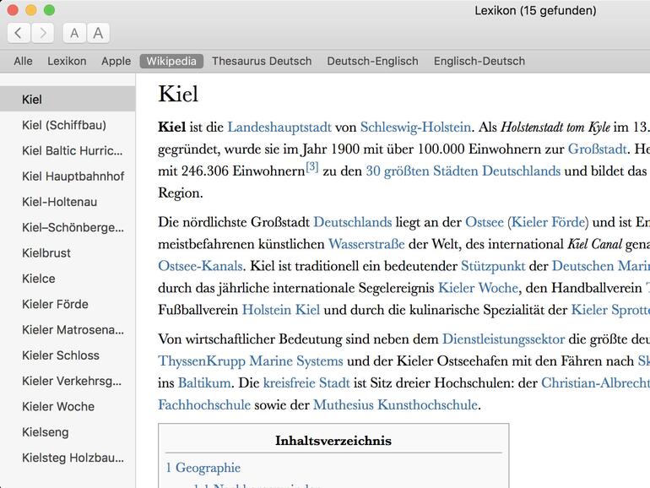The width and height of the screenshot is (650, 488).
Task: Open the Ostsee link
Action: pos(485,222)
